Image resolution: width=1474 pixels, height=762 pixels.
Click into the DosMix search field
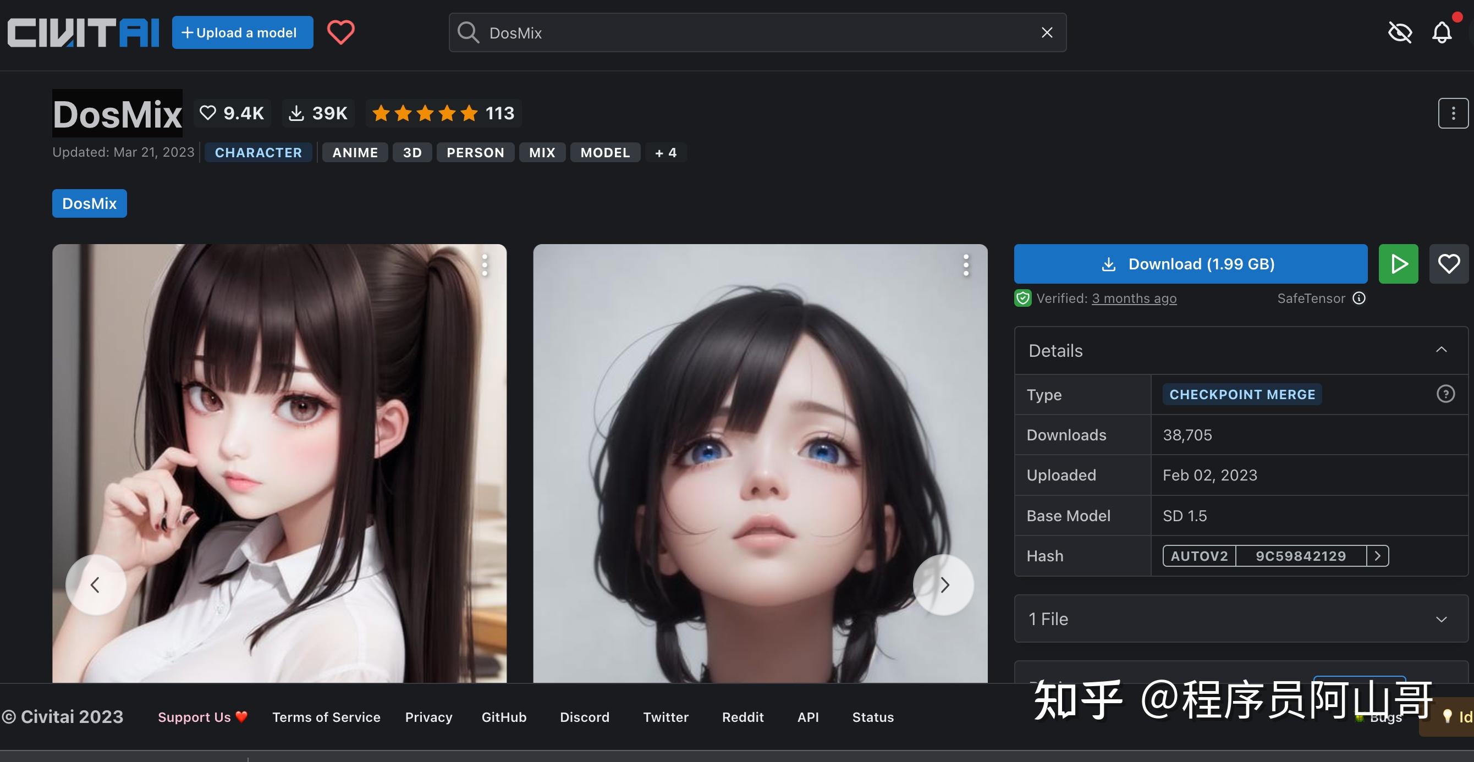[x=744, y=32]
